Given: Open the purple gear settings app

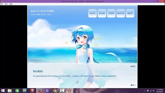Looking at the screenshot, I should pyautogui.click(x=47, y=91).
